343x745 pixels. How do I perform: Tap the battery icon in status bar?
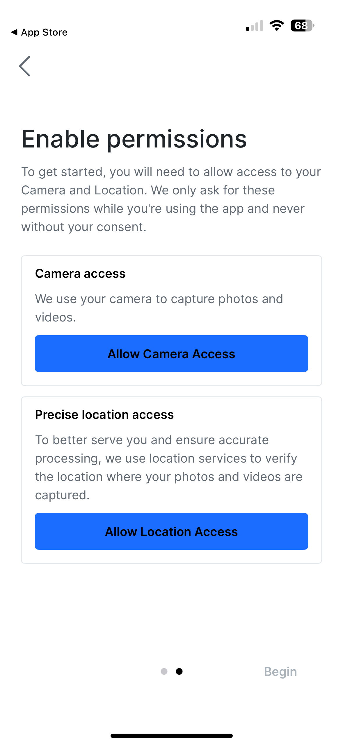pyautogui.click(x=302, y=26)
